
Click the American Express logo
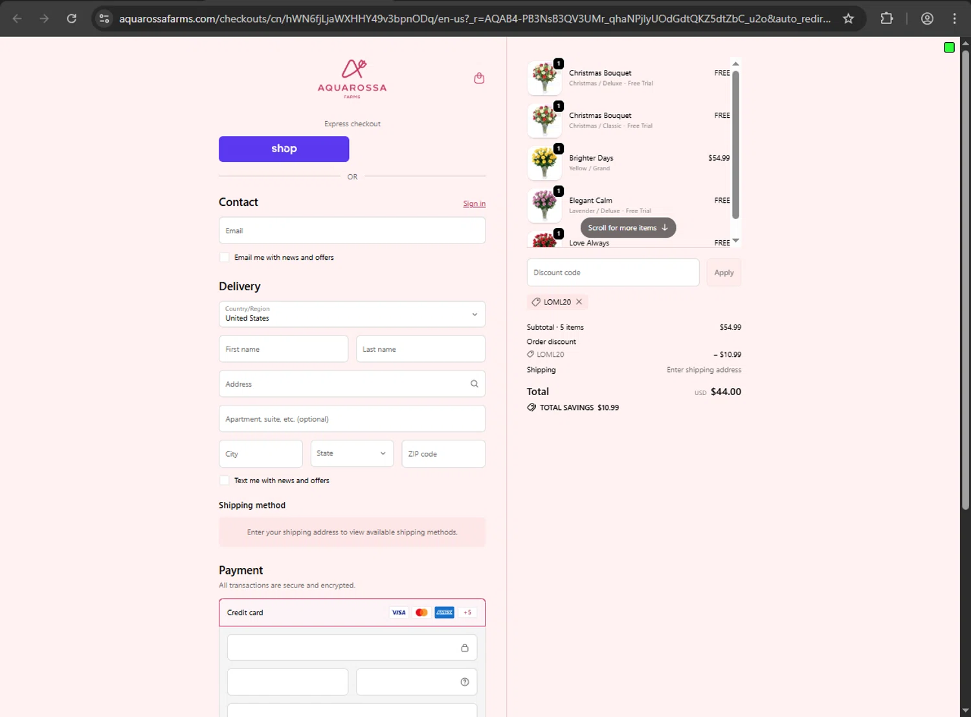[444, 613]
